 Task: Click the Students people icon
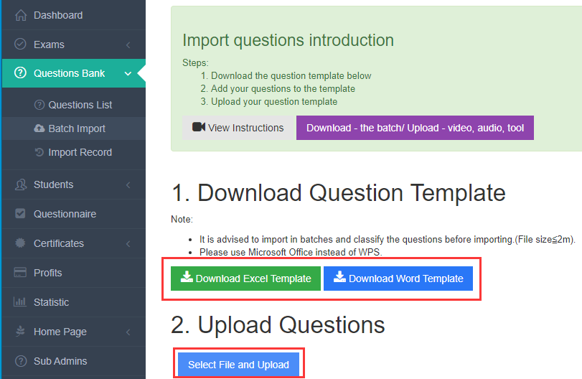(x=21, y=184)
